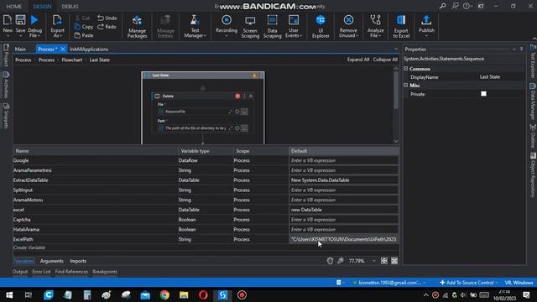Image resolution: width=537 pixels, height=302 pixels.
Task: Sort by the Variable type column header
Action: coord(195,151)
